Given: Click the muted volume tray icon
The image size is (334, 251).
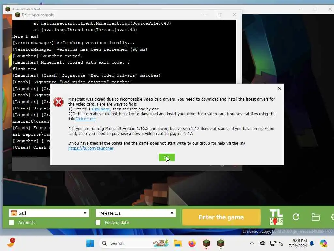Looking at the screenshot, I should point(281,243).
